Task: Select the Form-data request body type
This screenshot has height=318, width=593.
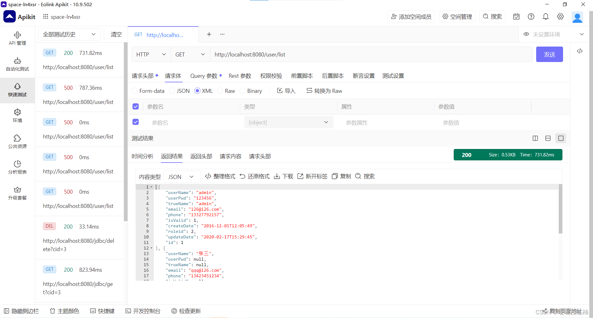Action: tap(135, 91)
